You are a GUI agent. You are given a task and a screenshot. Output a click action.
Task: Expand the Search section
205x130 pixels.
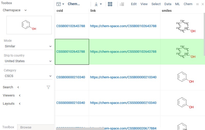(x=11, y=87)
